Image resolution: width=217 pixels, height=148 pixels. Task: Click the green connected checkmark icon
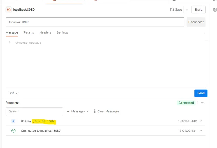click(13, 131)
